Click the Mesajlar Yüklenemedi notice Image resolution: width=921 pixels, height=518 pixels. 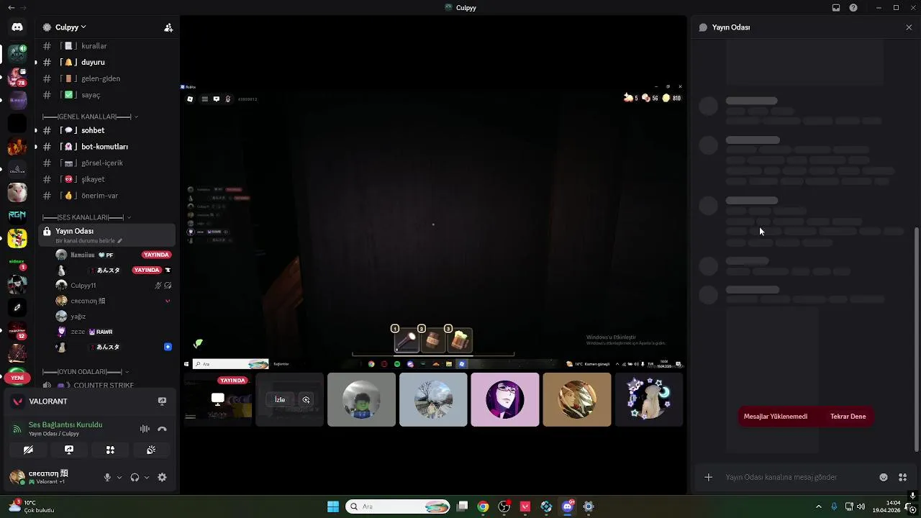pos(776,417)
